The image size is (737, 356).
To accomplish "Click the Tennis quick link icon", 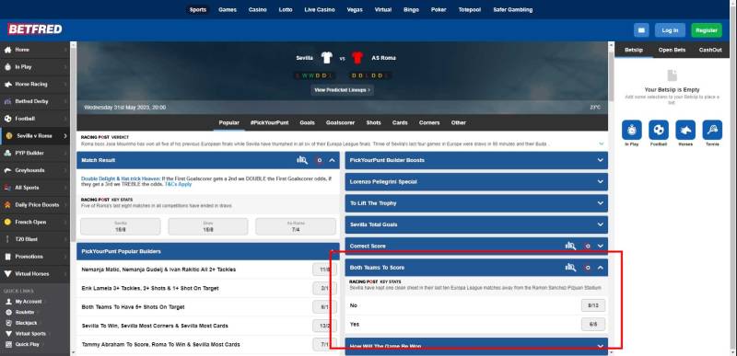I will pyautogui.click(x=712, y=130).
